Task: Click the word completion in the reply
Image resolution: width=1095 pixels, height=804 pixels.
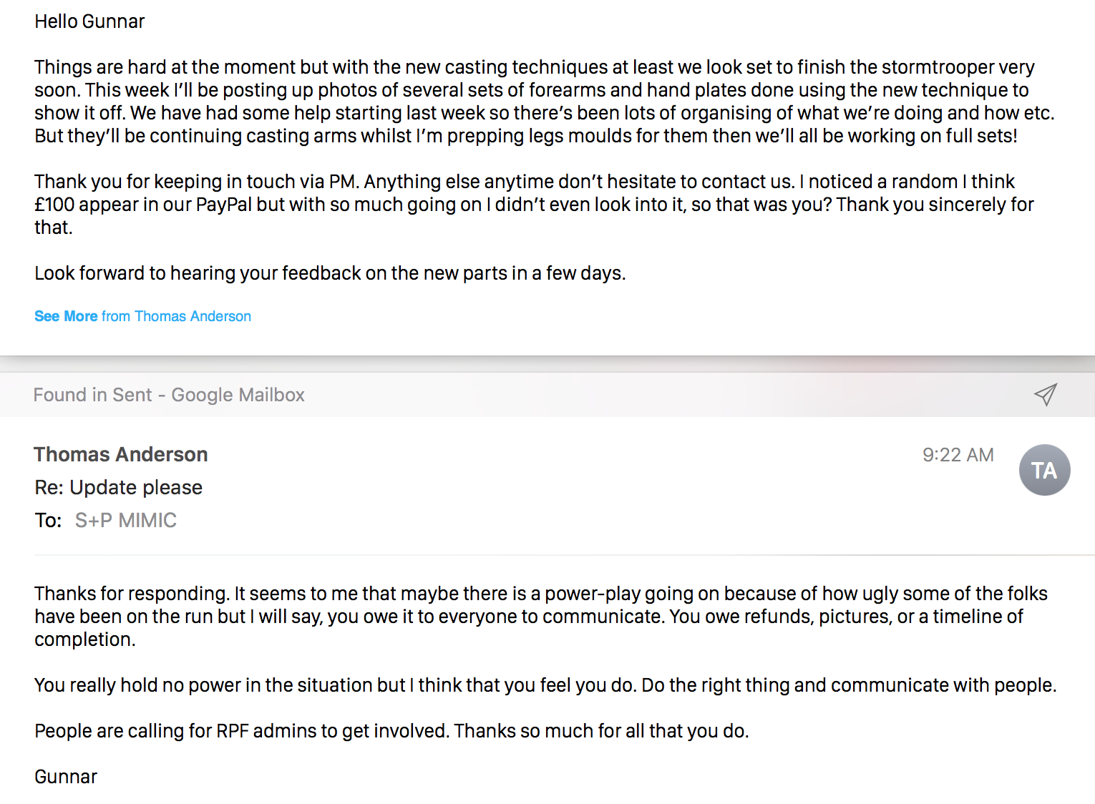Action: (84, 639)
